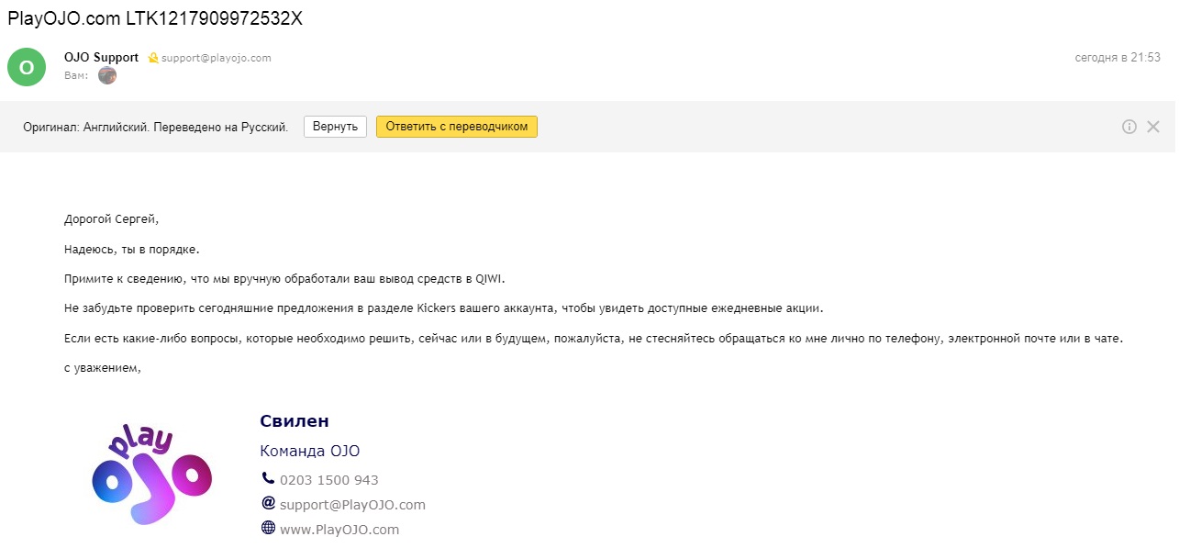Click the timestamp сегодня в 21:53
Image resolution: width=1179 pixels, height=559 pixels.
coord(1118,57)
